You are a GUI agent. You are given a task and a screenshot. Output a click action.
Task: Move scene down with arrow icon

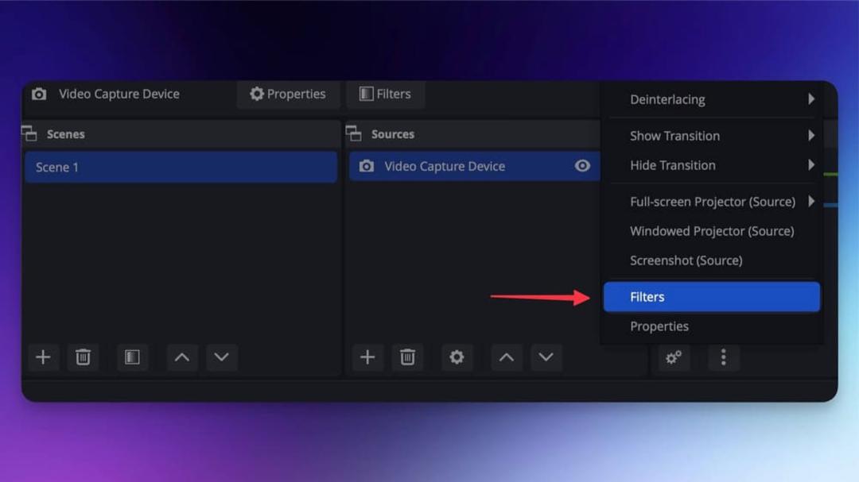[x=221, y=357]
